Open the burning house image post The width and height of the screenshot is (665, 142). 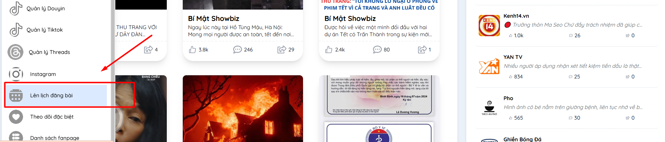pyautogui.click(x=243, y=109)
